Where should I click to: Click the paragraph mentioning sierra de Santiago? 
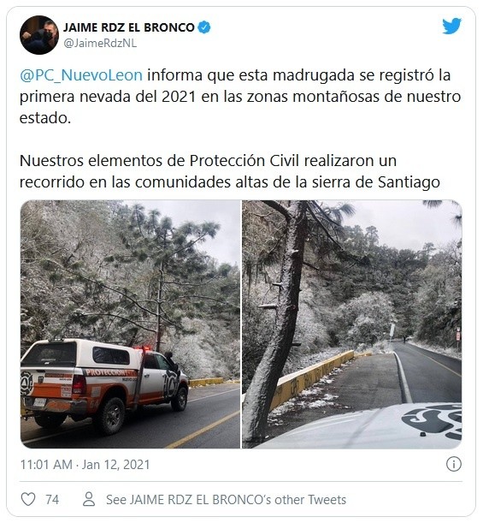[x=230, y=171]
